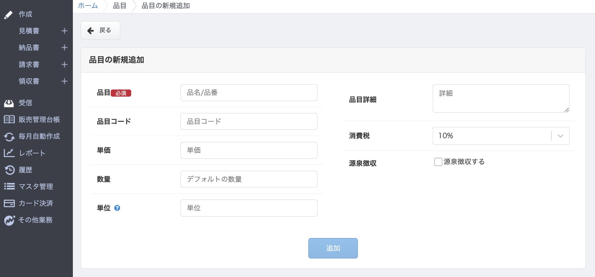Open the 消費税 10% dropdown
Image resolution: width=595 pixels, height=277 pixels.
click(501, 136)
